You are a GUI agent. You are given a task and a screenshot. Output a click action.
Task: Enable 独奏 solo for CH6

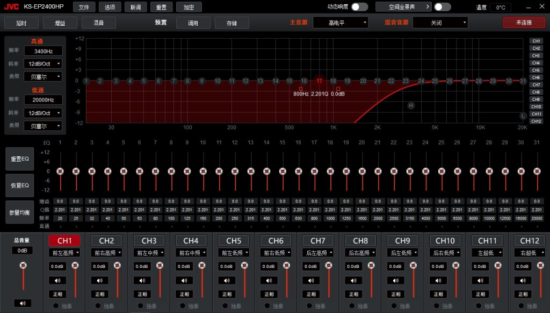click(267, 305)
